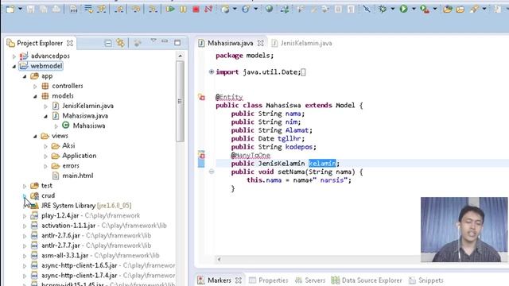Open the Run dropdown arrow
The image size is (509, 286).
(x=414, y=9)
